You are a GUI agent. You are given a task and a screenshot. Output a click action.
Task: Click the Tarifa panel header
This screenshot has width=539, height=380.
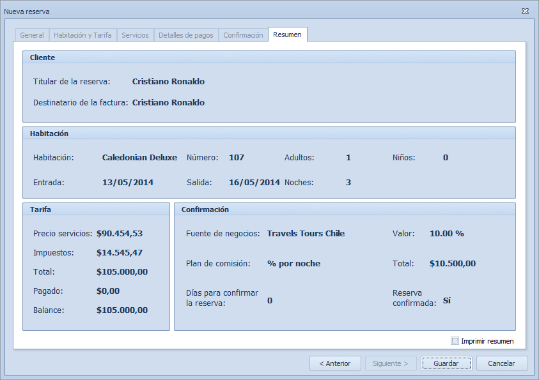pyautogui.click(x=96, y=209)
